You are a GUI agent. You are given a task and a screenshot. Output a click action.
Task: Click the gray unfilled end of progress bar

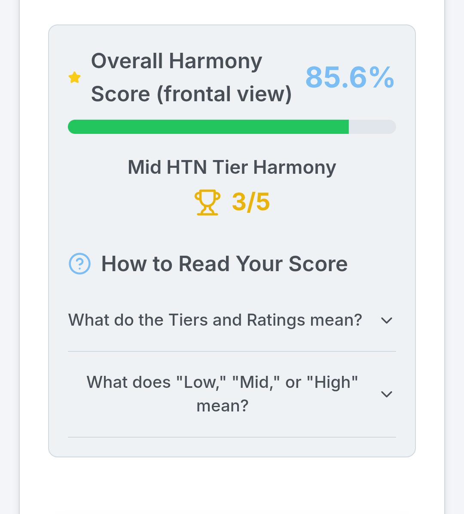coord(372,127)
